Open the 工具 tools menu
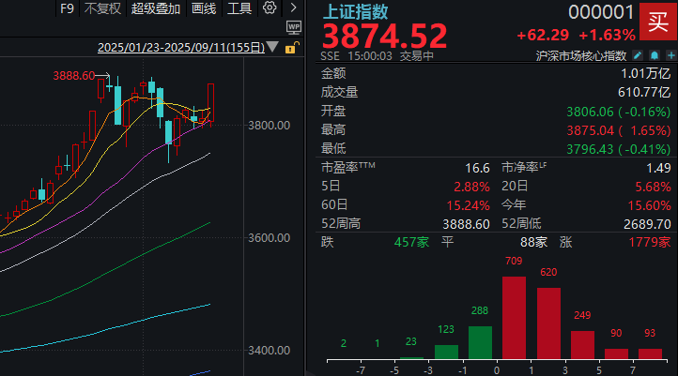 (239, 8)
